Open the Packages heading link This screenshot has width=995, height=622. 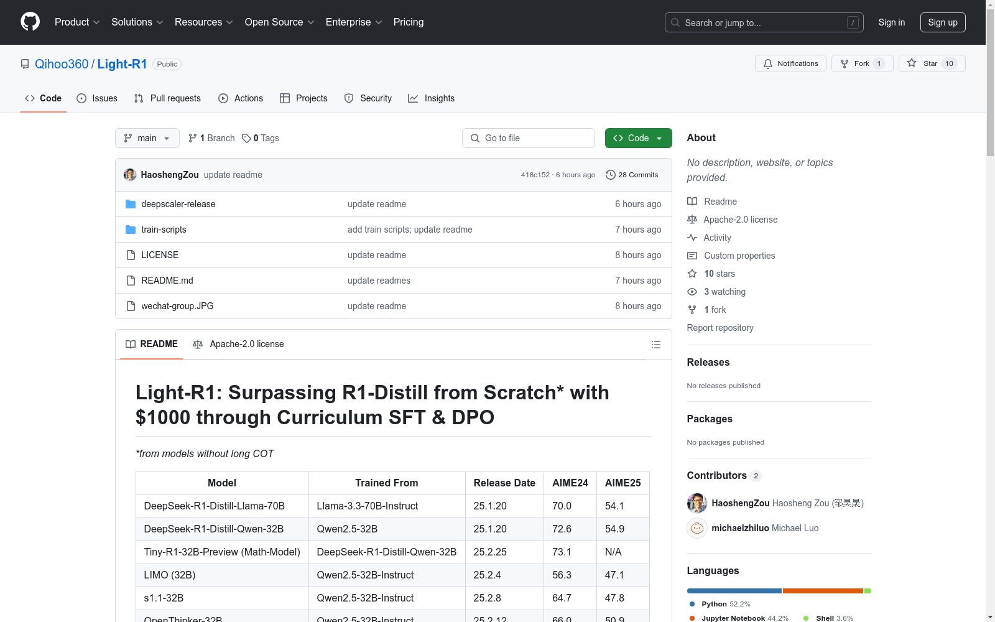click(710, 419)
